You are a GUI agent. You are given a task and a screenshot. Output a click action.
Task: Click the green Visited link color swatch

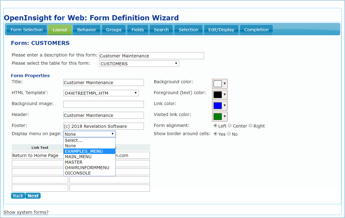coord(218,117)
